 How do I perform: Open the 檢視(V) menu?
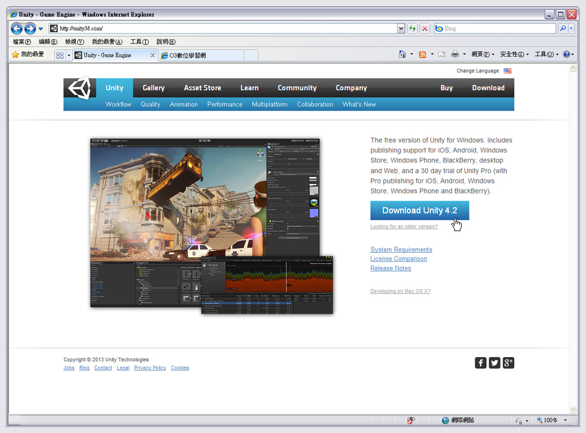pyautogui.click(x=74, y=42)
